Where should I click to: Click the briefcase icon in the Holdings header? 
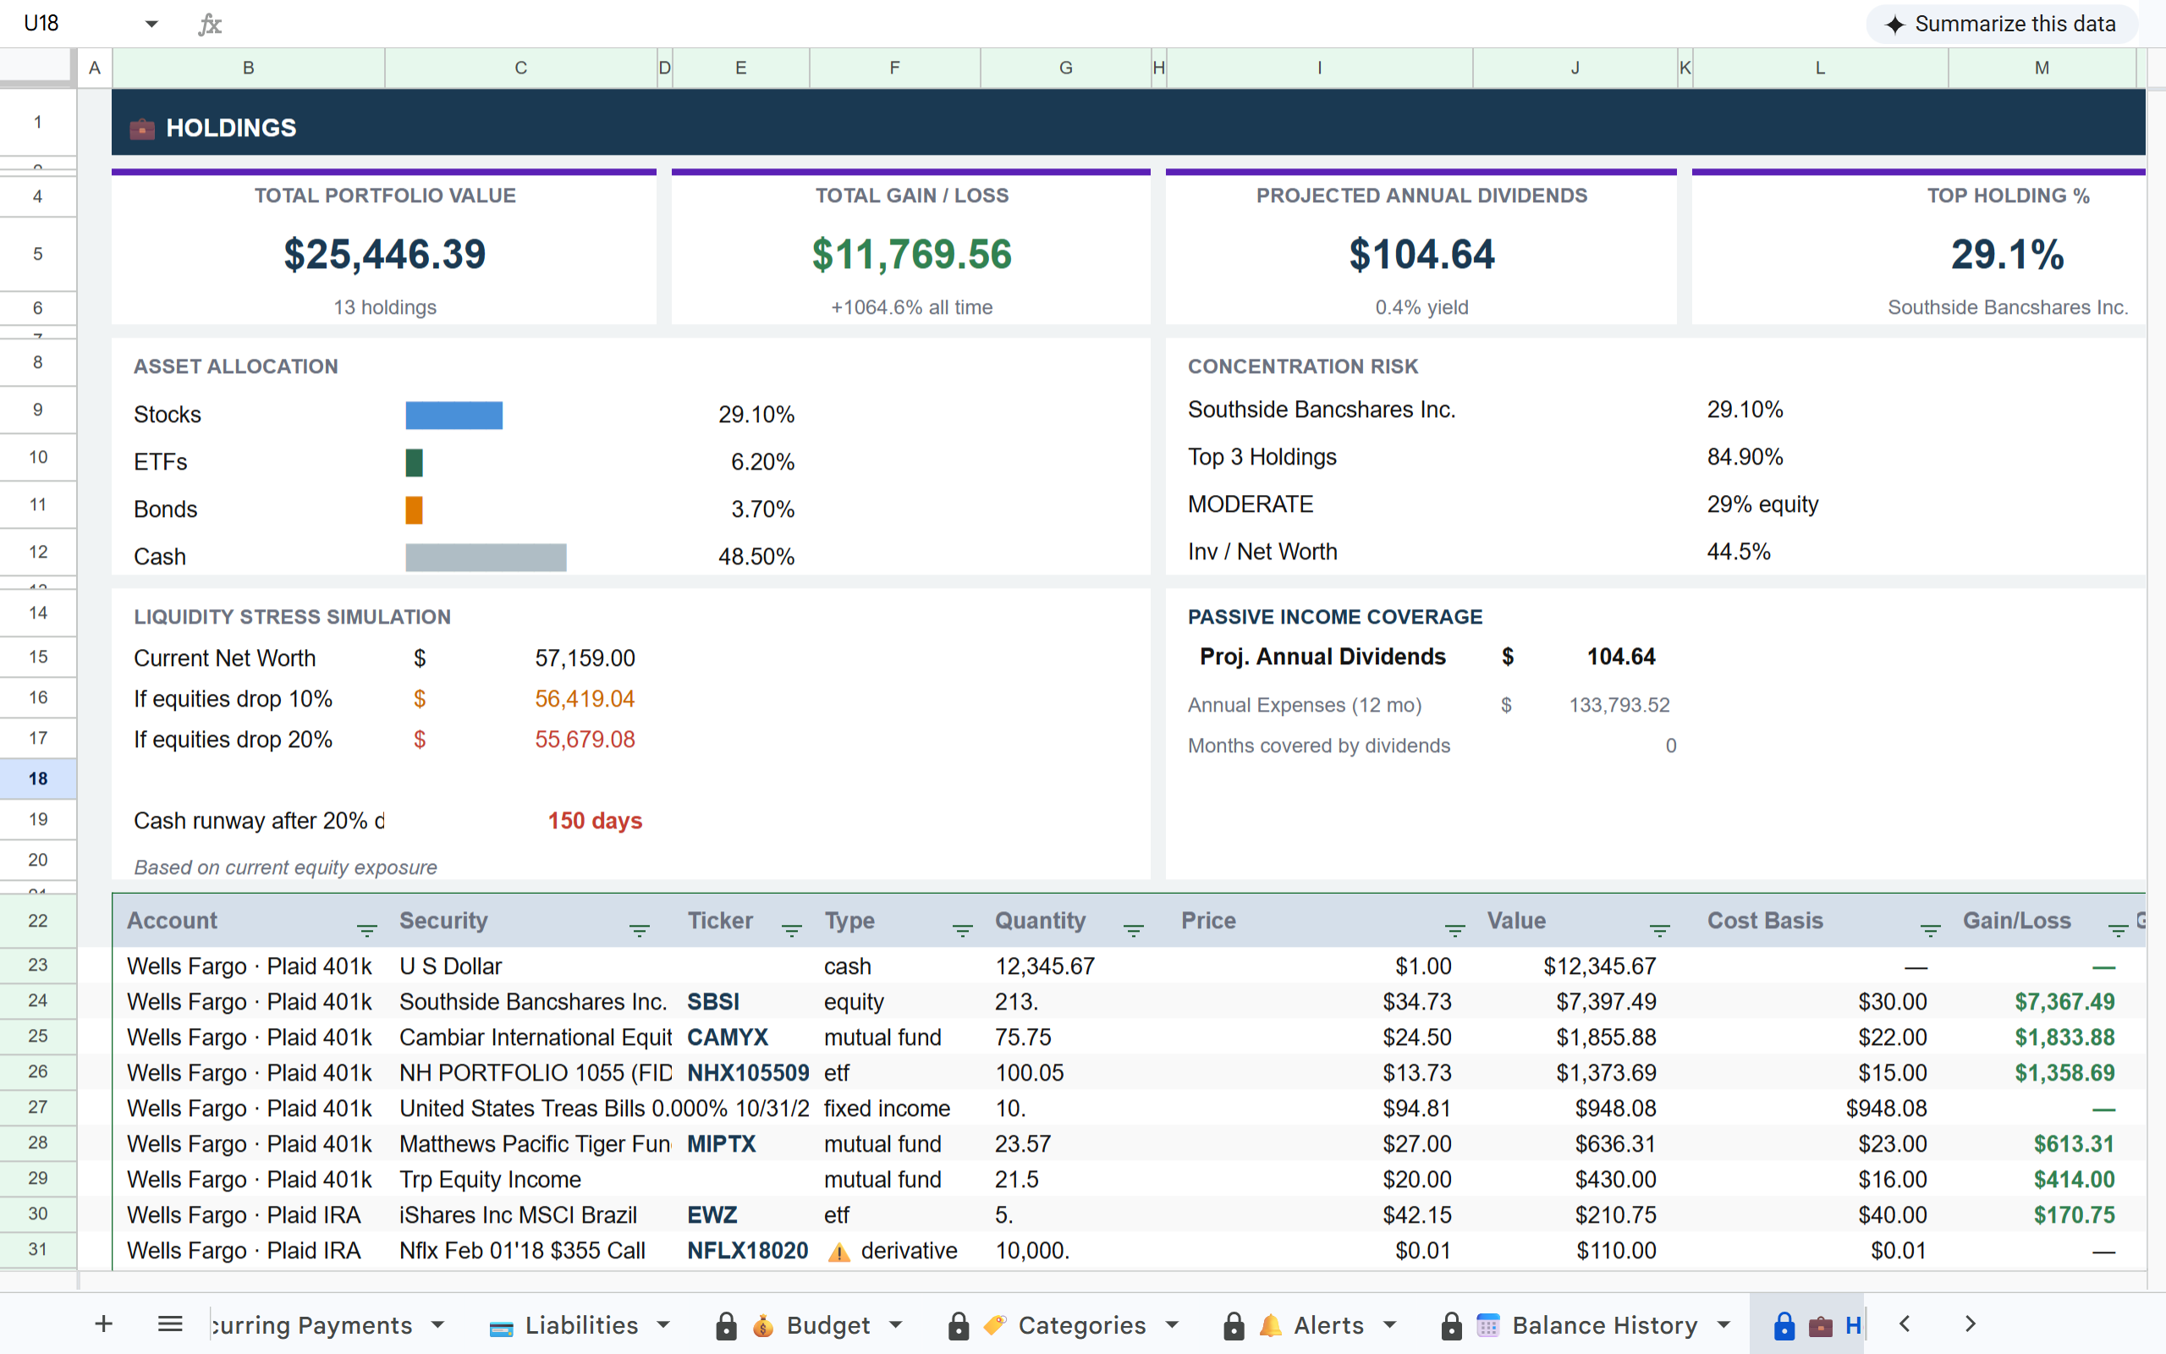point(142,127)
